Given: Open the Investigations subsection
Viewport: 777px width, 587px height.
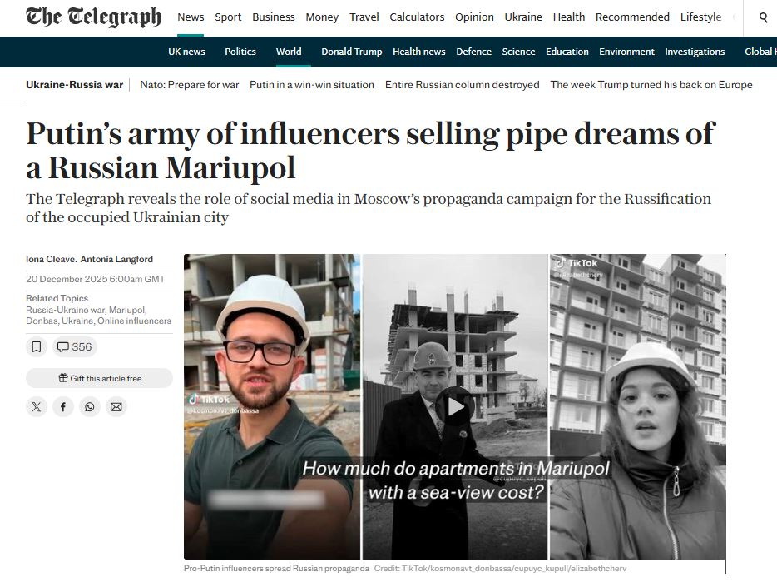Looking at the screenshot, I should (695, 52).
